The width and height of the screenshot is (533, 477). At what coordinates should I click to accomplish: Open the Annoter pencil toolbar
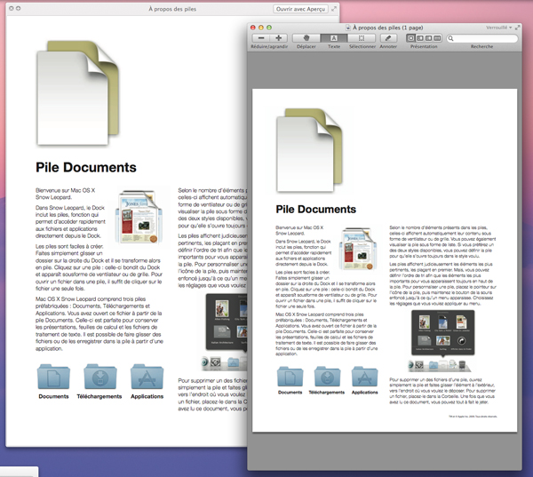tap(388, 38)
